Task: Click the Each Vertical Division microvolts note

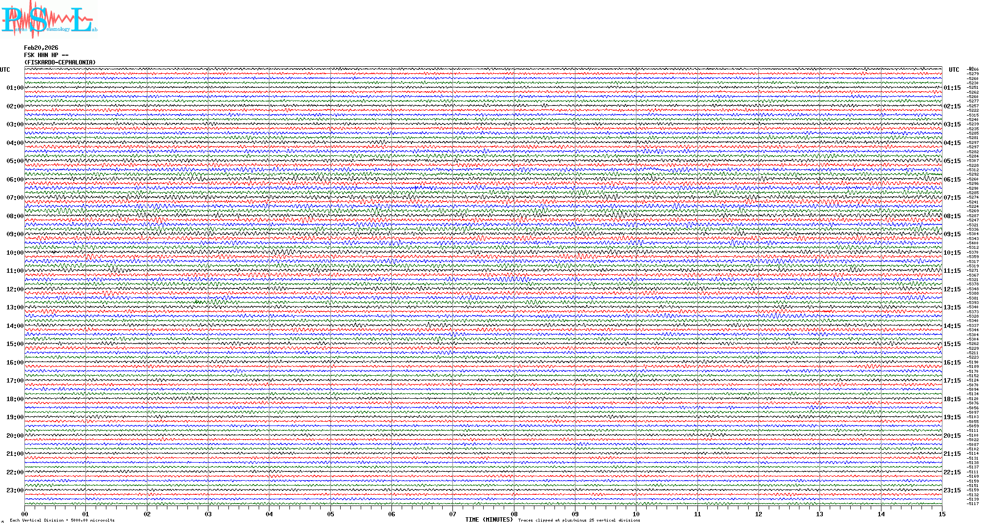Action: point(62,520)
